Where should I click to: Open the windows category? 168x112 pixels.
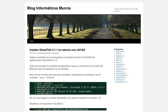pyautogui.click(x=119, y=80)
